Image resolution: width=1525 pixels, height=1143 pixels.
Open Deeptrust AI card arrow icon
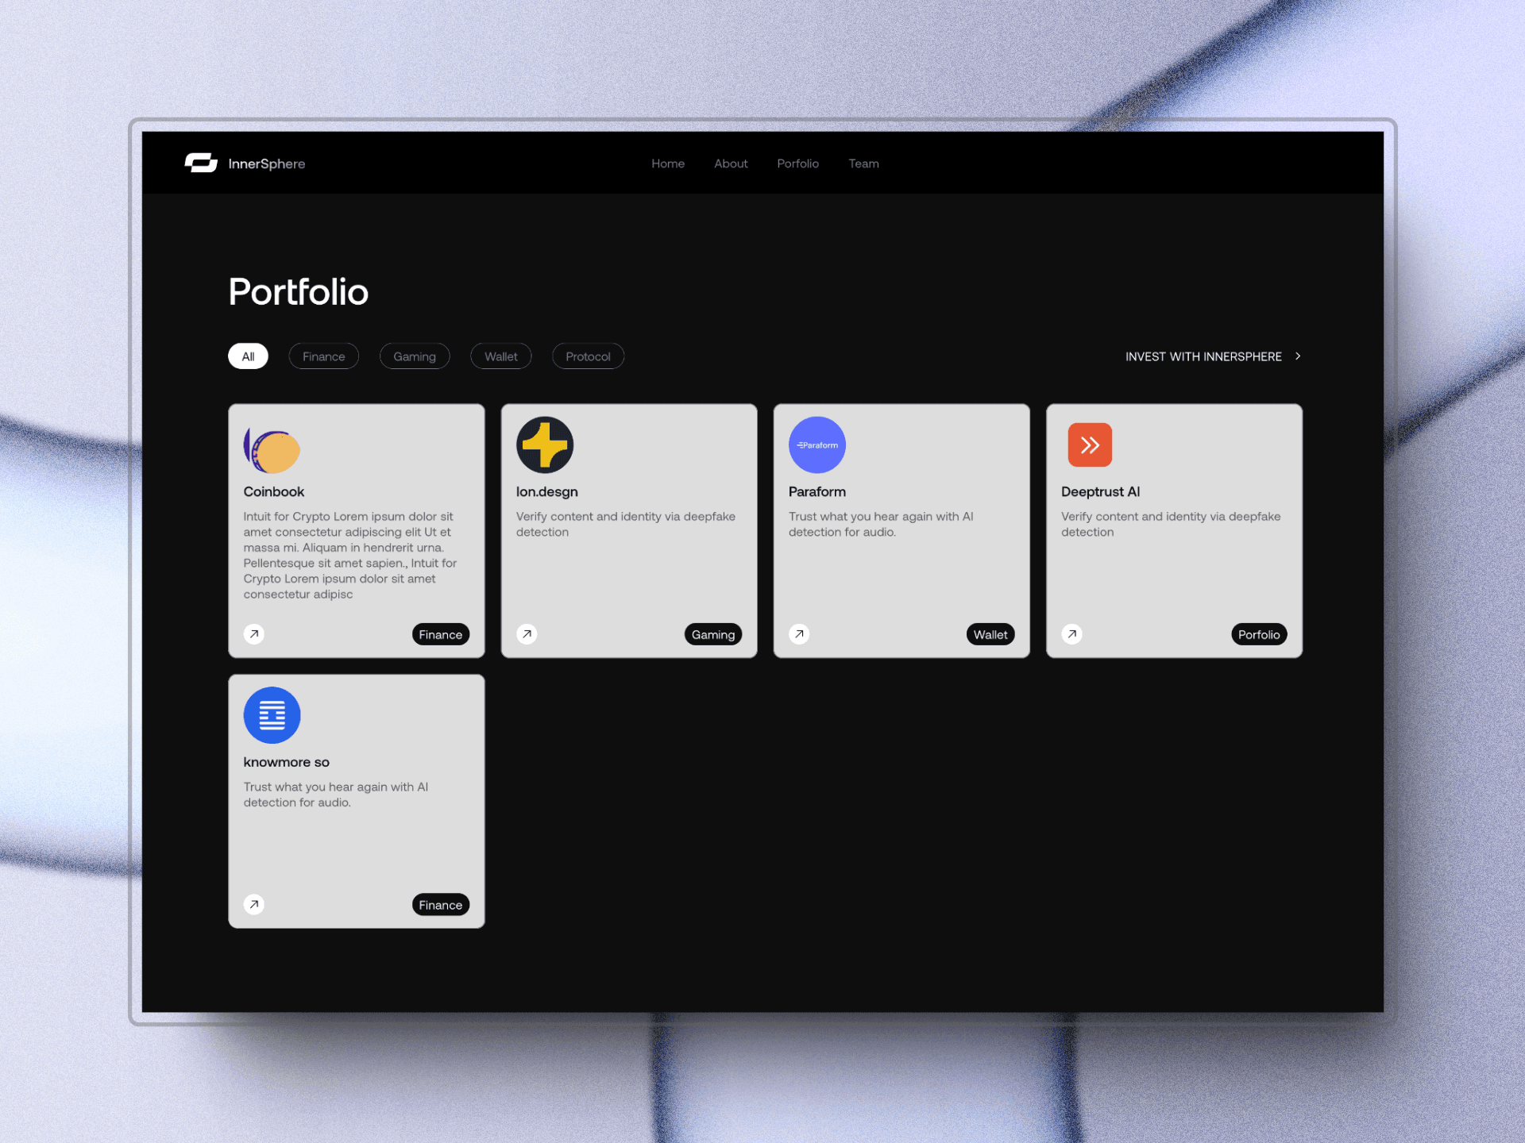click(x=1071, y=634)
